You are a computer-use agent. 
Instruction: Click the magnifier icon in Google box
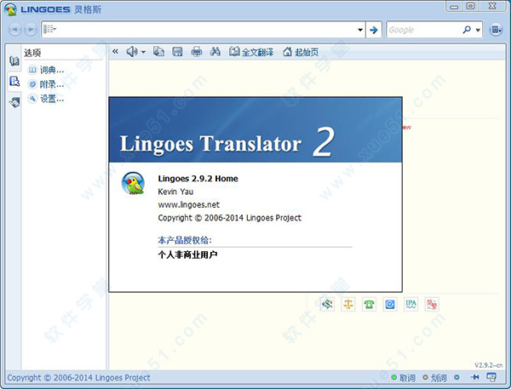467,30
